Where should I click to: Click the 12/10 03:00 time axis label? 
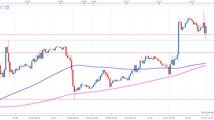(130, 118)
